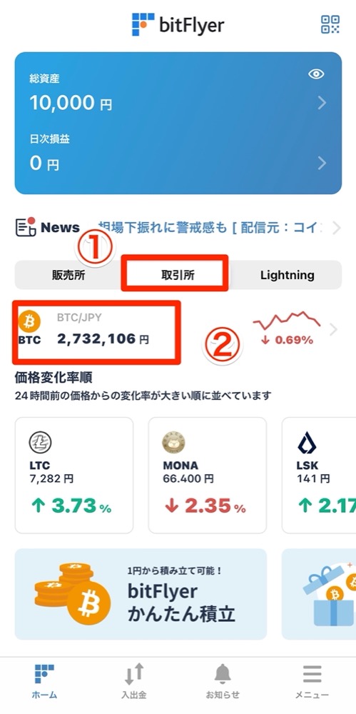Tap the orange Bitcoin BTC icon
Screen dimensions: 356x714
click(x=29, y=323)
